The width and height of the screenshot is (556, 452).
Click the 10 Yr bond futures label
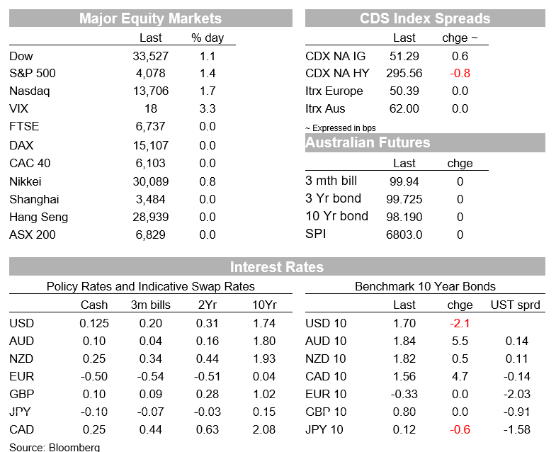coord(337,216)
